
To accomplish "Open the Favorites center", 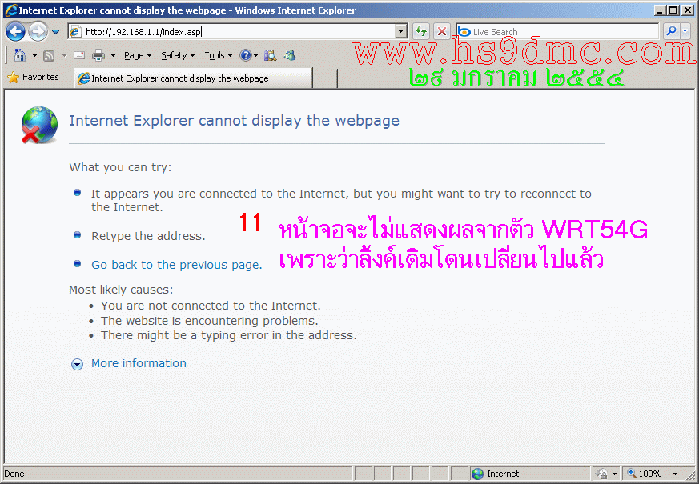I will 34,77.
